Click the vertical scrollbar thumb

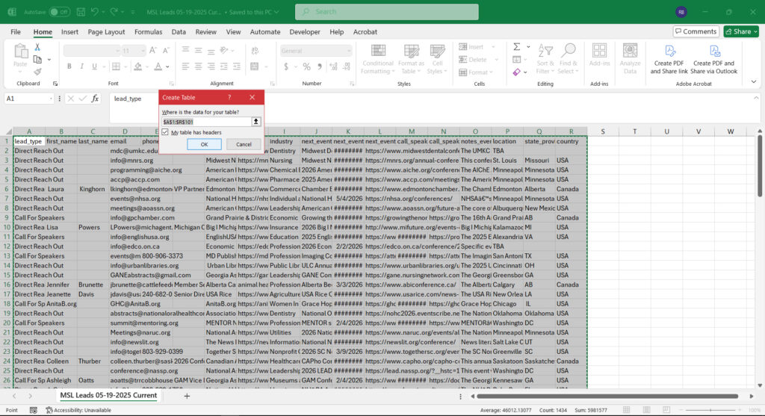[x=759, y=166]
